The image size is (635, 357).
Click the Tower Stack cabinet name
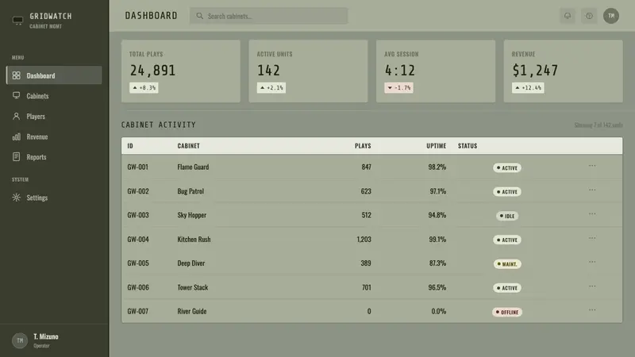[193, 287]
